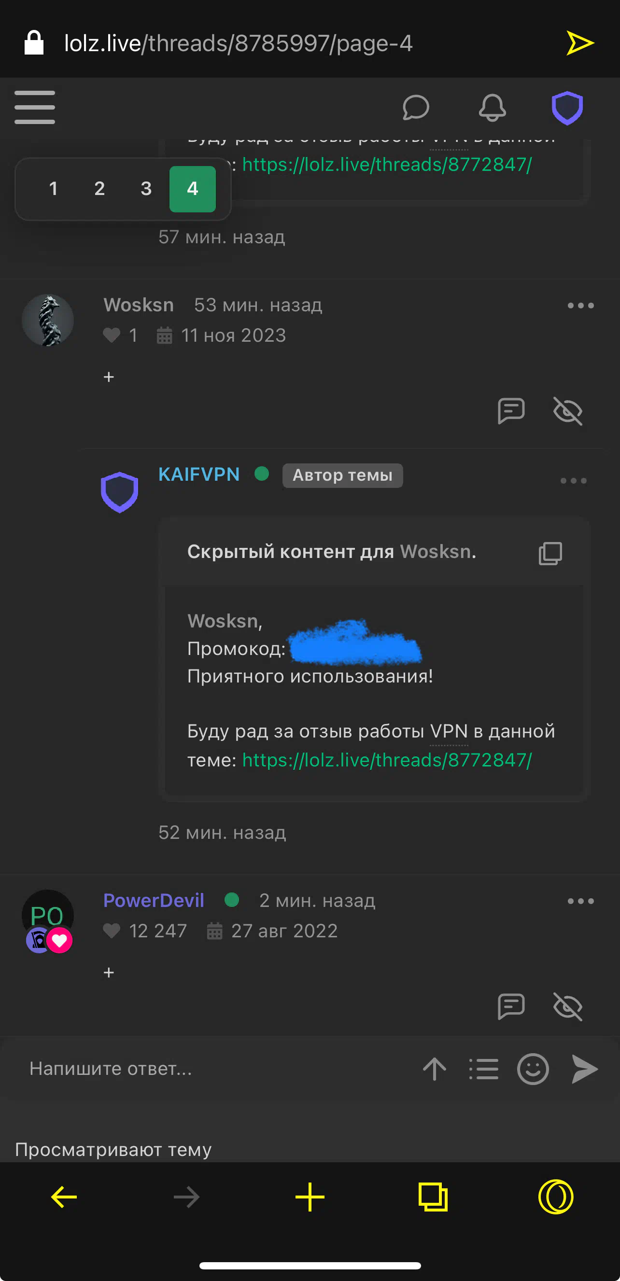Open the conversations chat bubble icon
Screen dimensions: 620x1281
(x=415, y=108)
